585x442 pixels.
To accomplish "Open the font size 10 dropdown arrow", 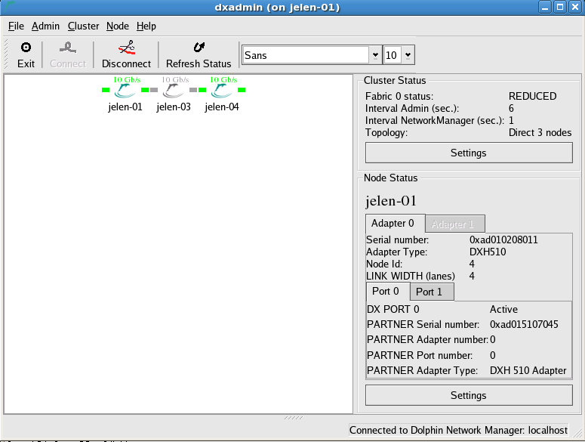I will [x=408, y=55].
